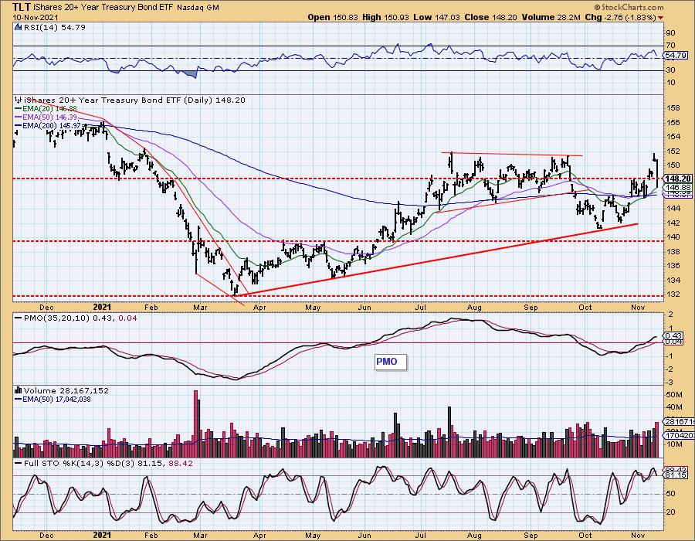Click the Low 147.03 value
This screenshot has height=541, width=695.
click(438, 17)
